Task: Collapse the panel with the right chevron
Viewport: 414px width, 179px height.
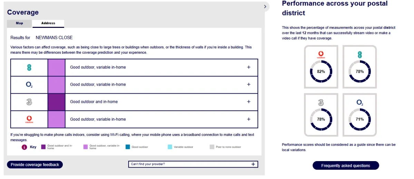Action: click(x=265, y=6)
